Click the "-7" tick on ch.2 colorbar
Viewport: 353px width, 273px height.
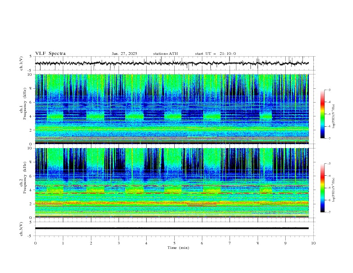(x=328, y=212)
